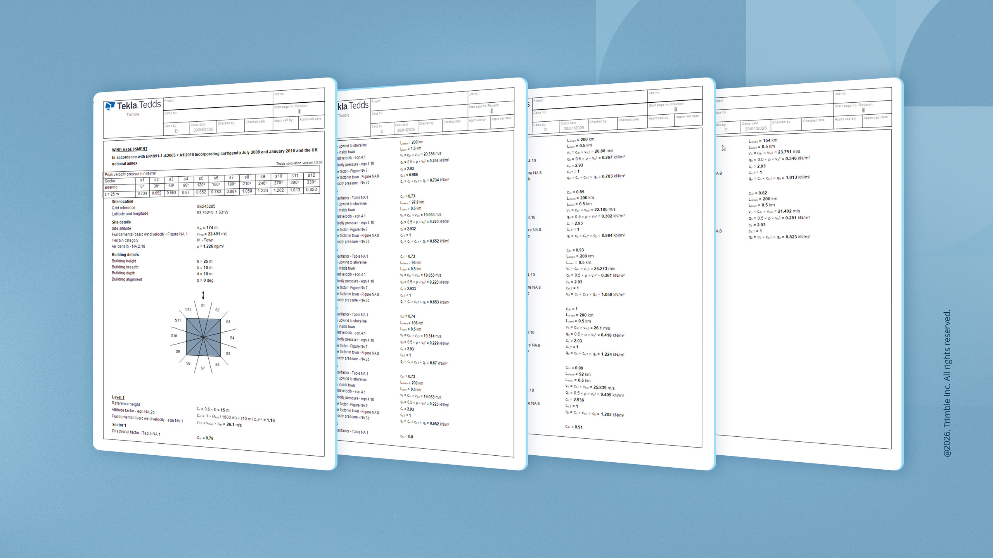Viewport: 993px width, 558px height.
Task: Click revision number 1 under Start page no./Revision
Action: click(299, 112)
